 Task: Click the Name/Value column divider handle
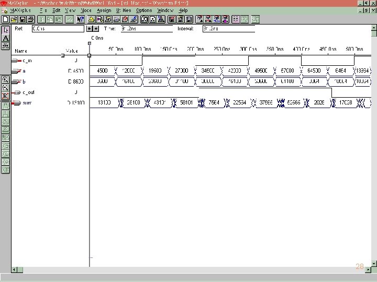[x=63, y=55]
